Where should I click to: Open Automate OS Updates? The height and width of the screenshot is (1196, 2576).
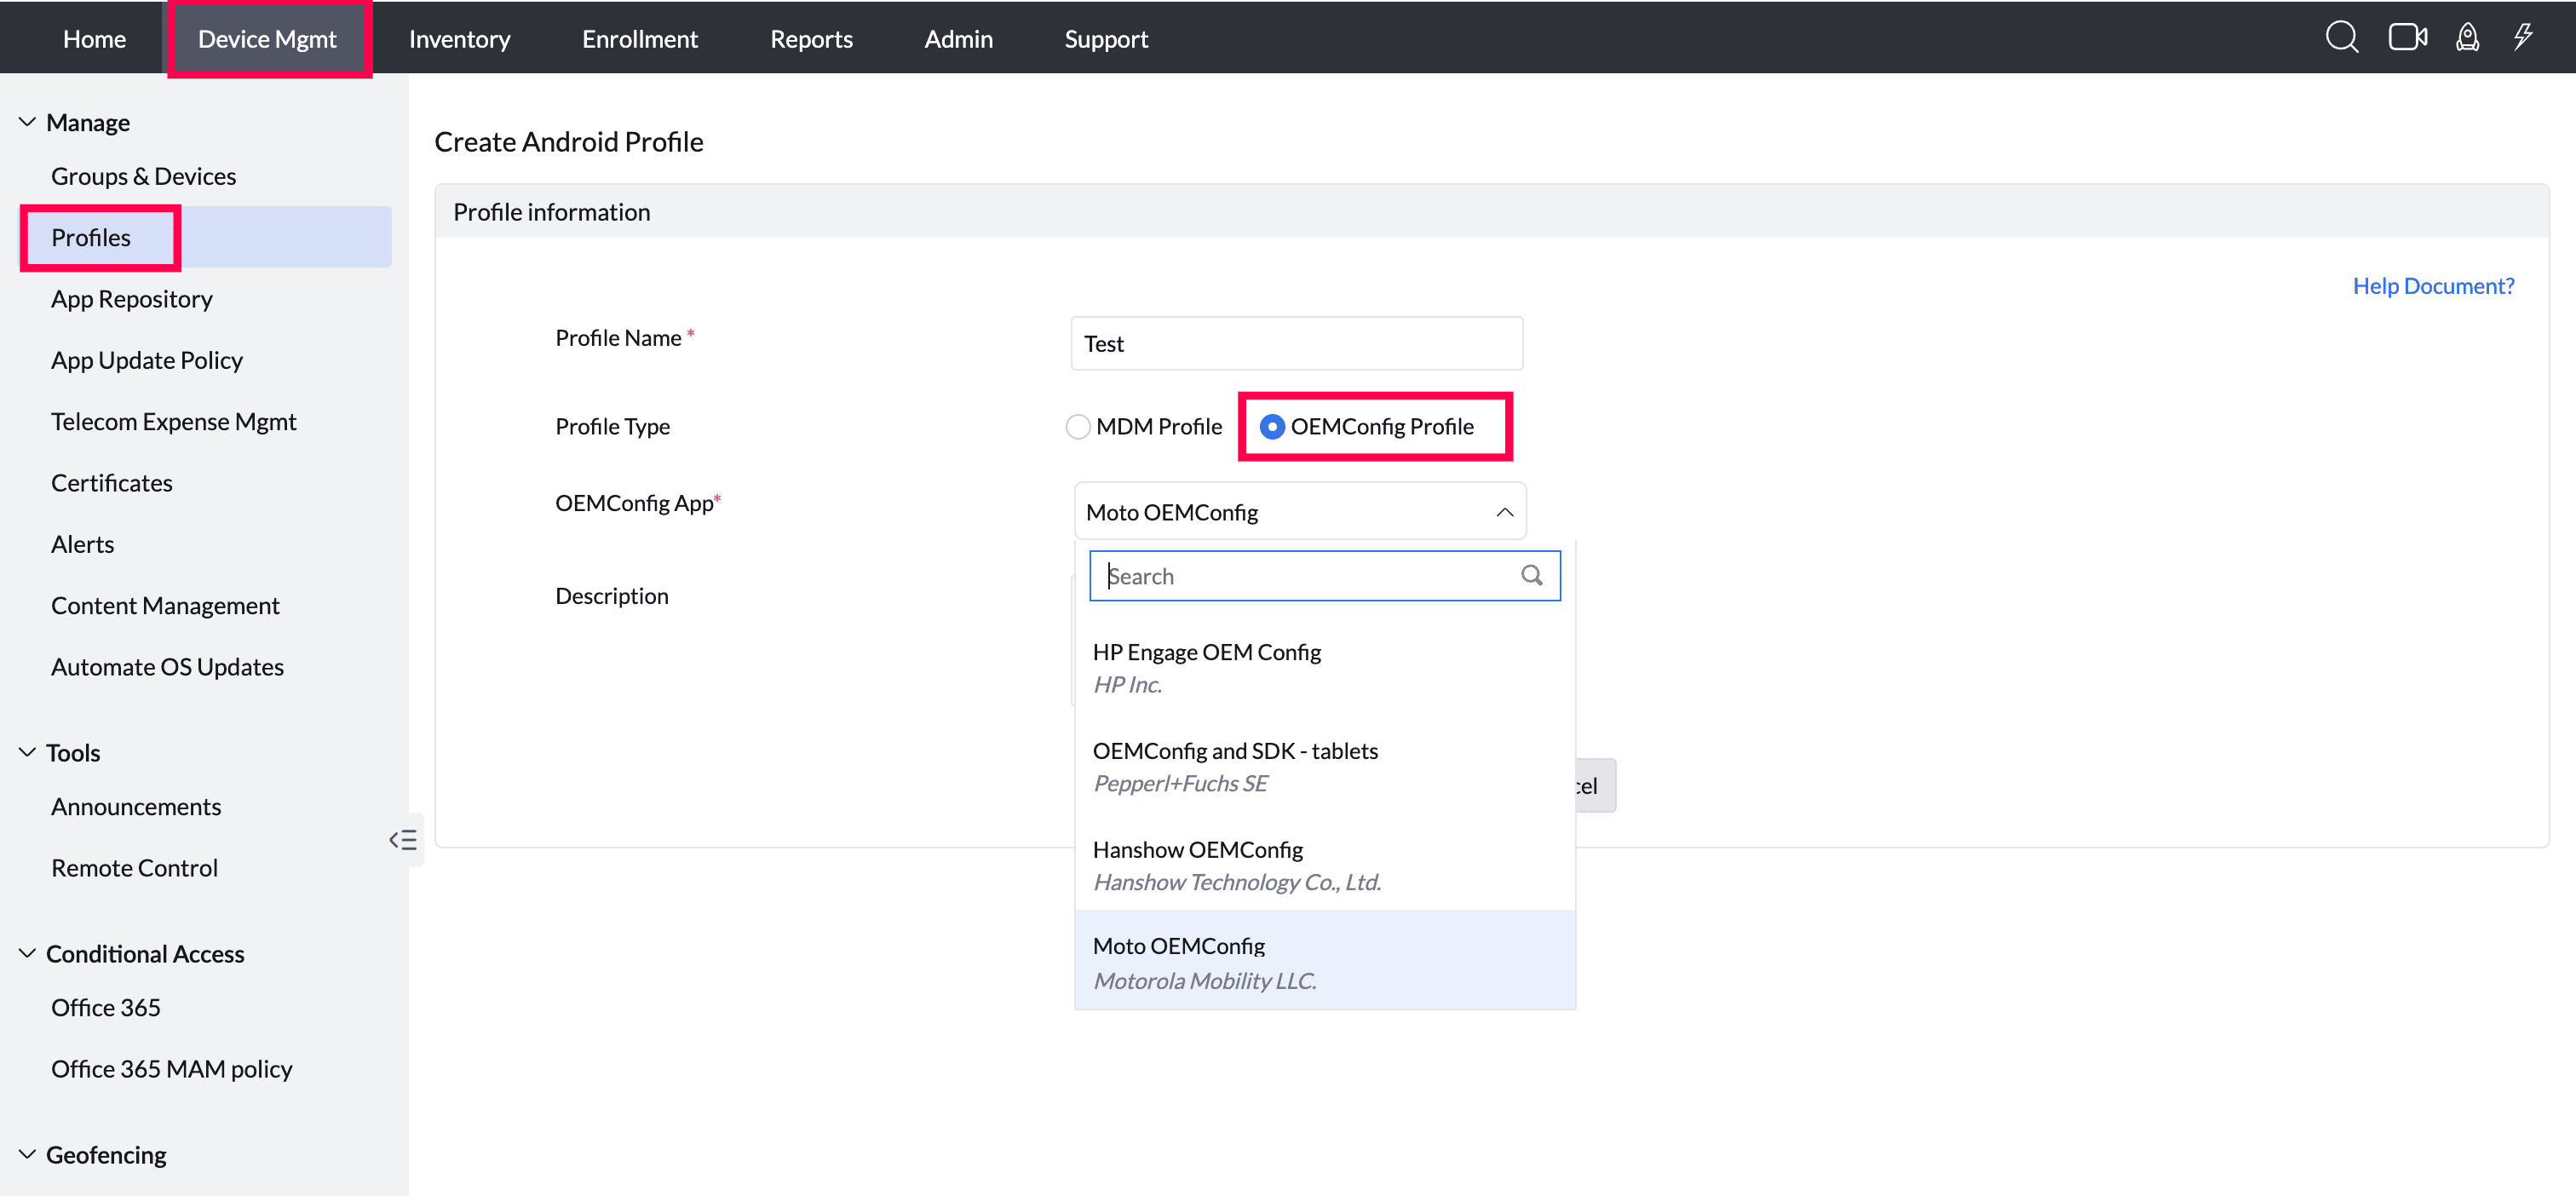[167, 666]
